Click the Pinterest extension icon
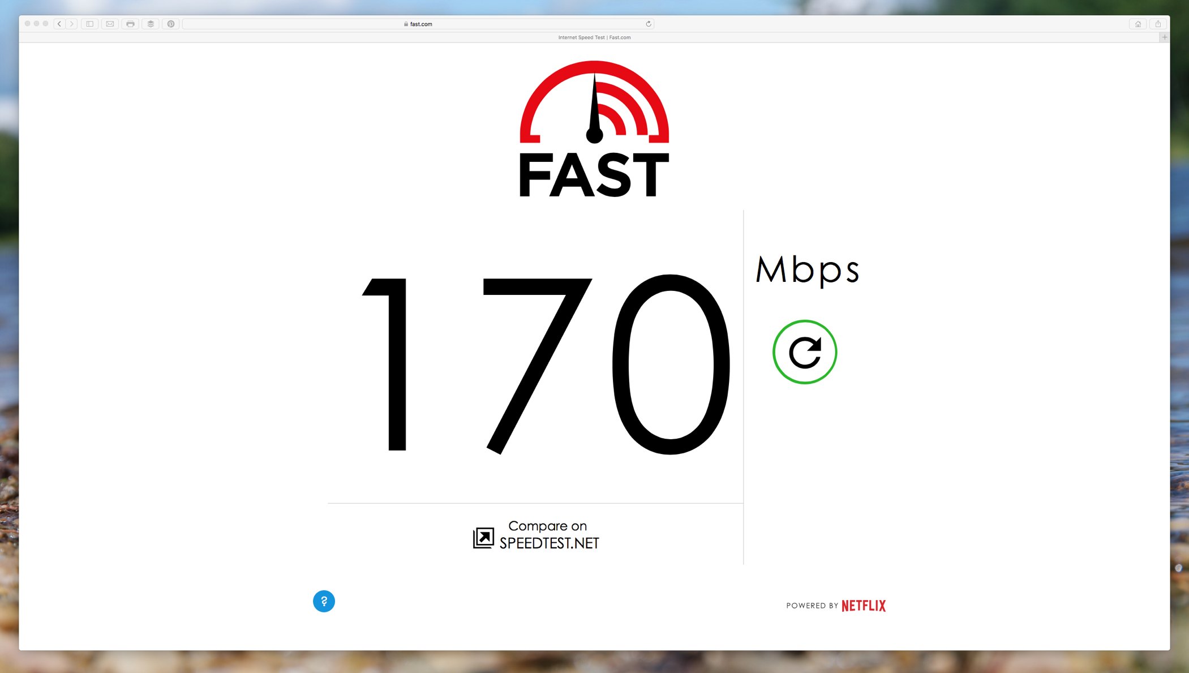This screenshot has width=1189, height=673. (x=171, y=24)
